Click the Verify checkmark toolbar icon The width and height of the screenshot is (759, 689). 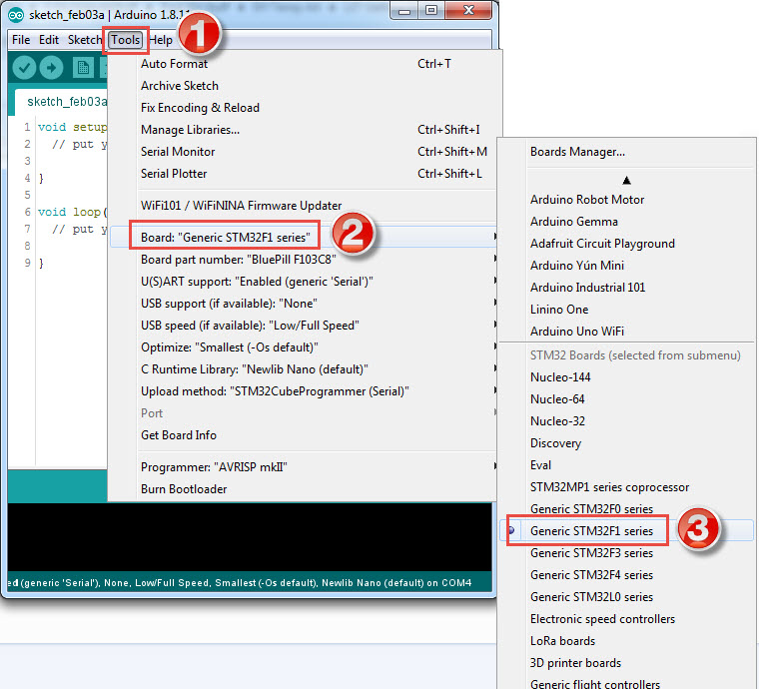[24, 68]
